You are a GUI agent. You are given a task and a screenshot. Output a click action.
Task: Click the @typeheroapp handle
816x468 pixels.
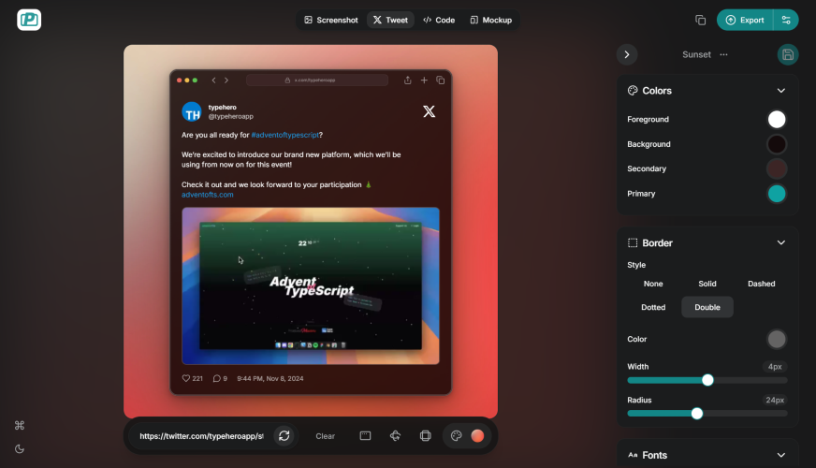tap(230, 117)
